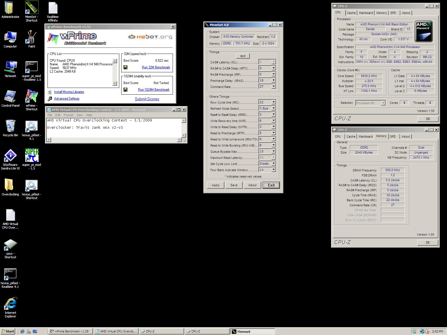
Task: Click the wPrime CPU list scrollbar down arrow
Action: click(x=115, y=83)
